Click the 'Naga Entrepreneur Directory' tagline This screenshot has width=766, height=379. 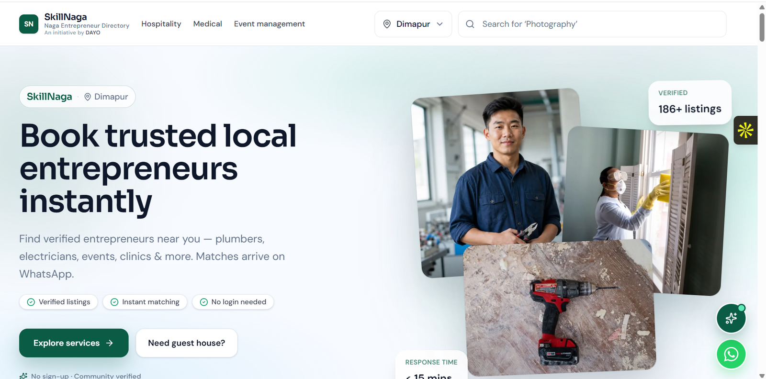[87, 26]
